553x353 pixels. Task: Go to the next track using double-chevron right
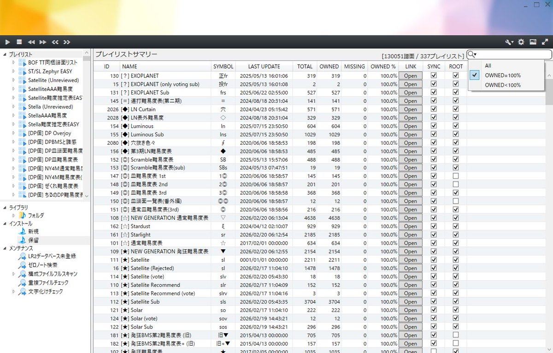pyautogui.click(x=67, y=42)
